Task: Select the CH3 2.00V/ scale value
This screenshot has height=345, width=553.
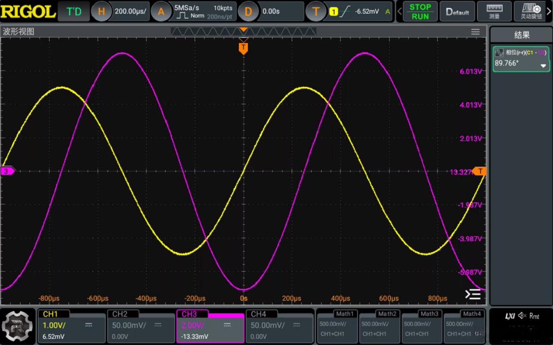Action: 193,325
